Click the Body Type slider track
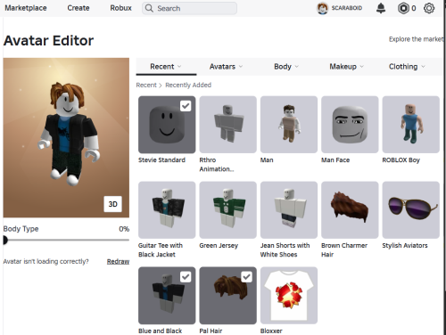This screenshot has width=446, height=335. click(66, 240)
